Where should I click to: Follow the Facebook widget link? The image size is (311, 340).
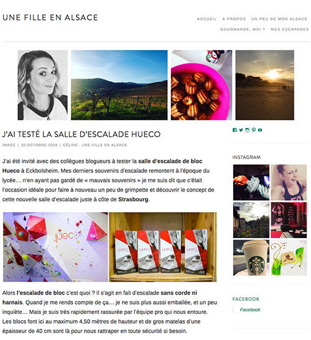click(250, 310)
